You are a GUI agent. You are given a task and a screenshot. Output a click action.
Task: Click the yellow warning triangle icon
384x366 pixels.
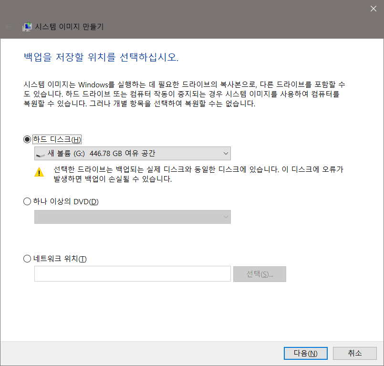point(39,172)
